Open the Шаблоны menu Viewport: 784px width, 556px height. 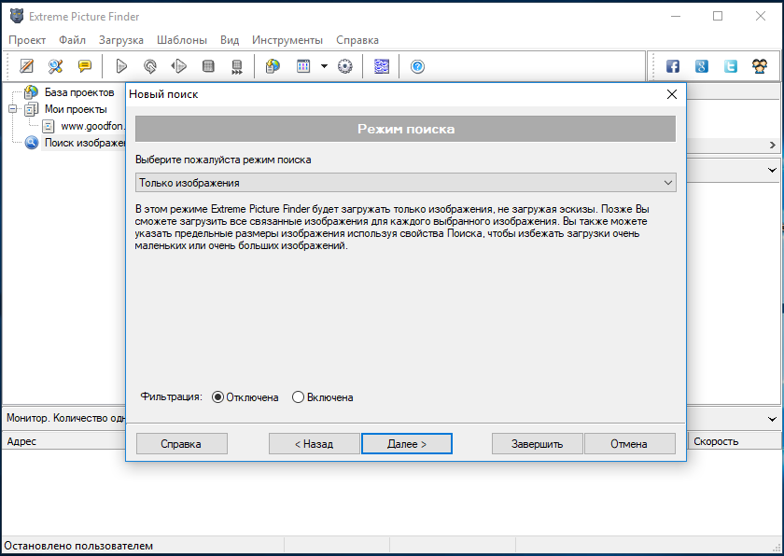182,40
